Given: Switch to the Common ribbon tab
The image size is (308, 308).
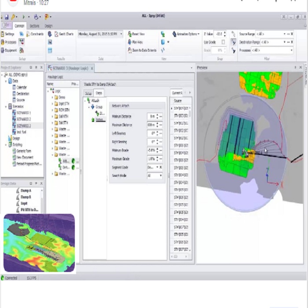Looking at the screenshot, I should [19, 26].
